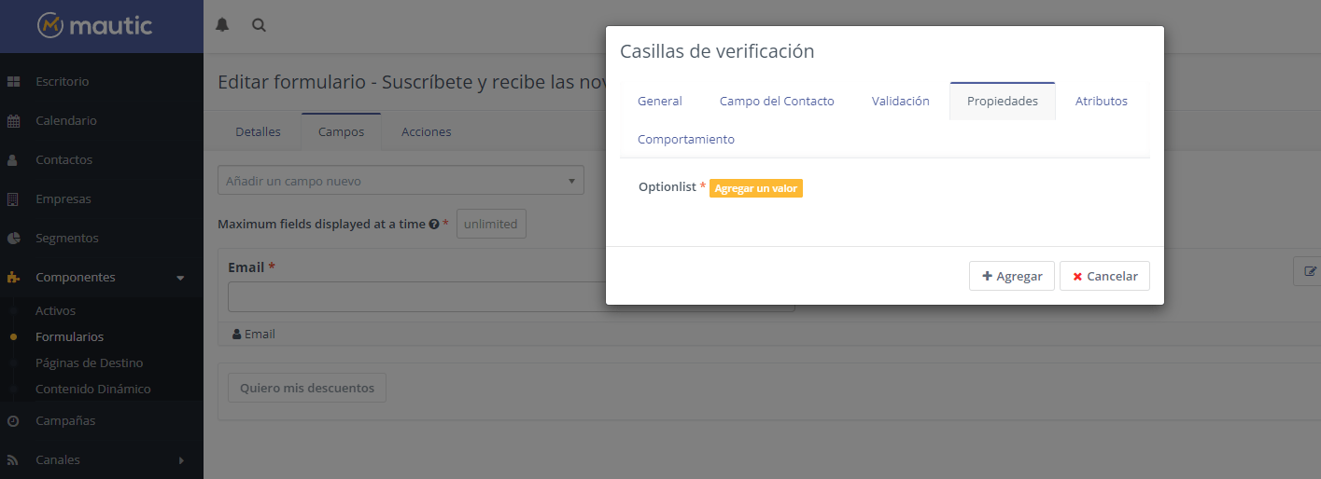1321x479 pixels.
Task: Open the search magnifier icon
Action: (x=260, y=25)
